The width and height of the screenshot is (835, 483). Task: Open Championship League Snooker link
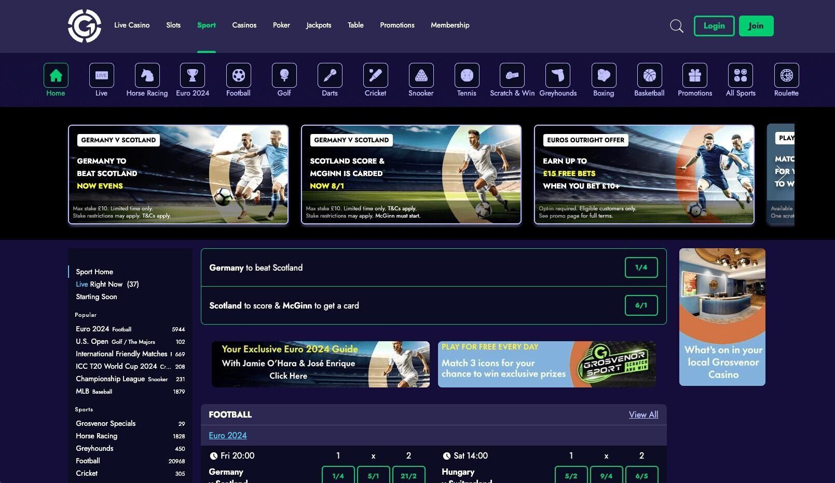click(130, 379)
